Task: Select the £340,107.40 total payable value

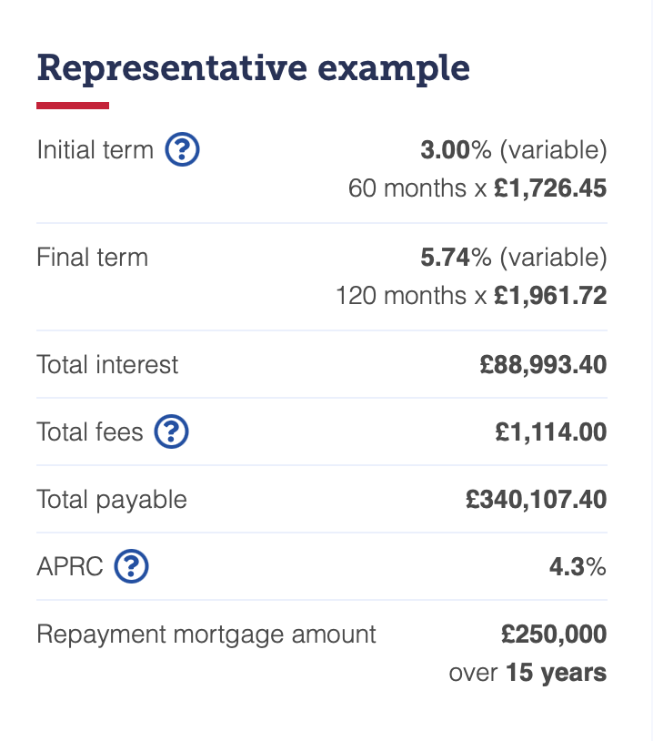Action: point(536,500)
